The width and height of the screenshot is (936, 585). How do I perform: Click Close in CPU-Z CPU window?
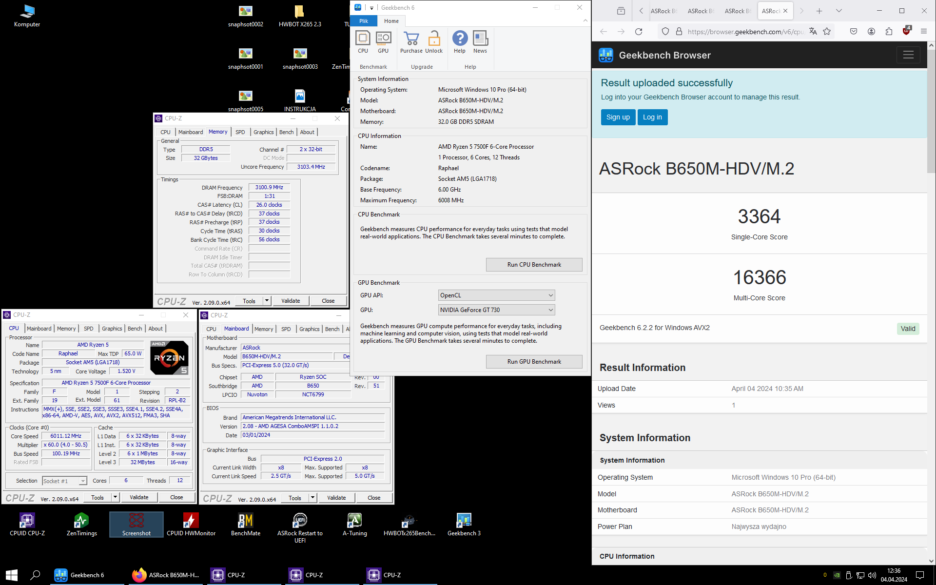point(176,498)
